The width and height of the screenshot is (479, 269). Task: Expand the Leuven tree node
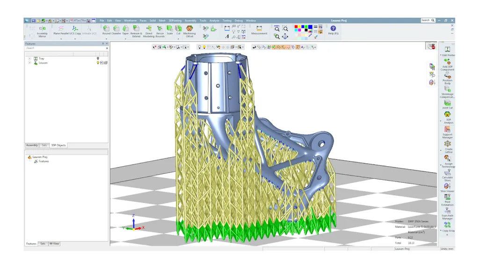[x=29, y=63]
